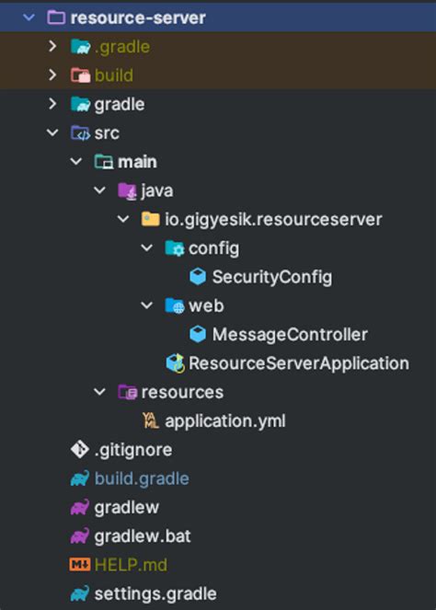Viewport: 436px width, 610px height.
Task: Select the gradlew.bat file
Action: click(143, 536)
